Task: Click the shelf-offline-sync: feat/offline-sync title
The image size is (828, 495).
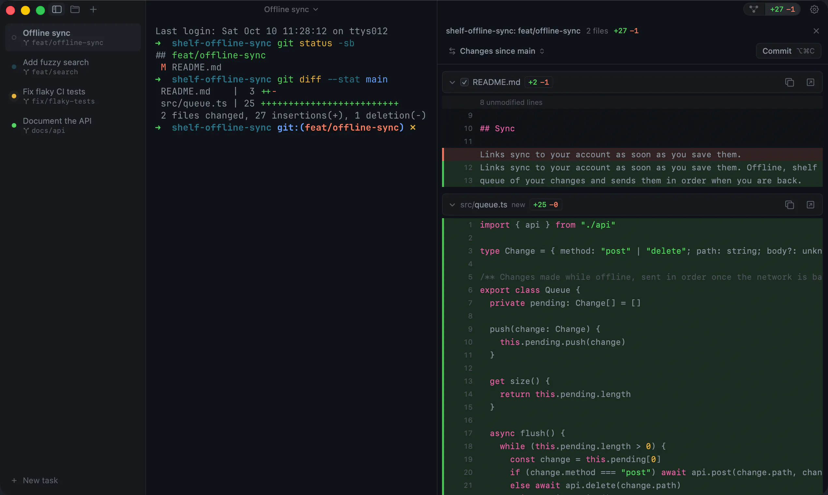Action: click(513, 31)
